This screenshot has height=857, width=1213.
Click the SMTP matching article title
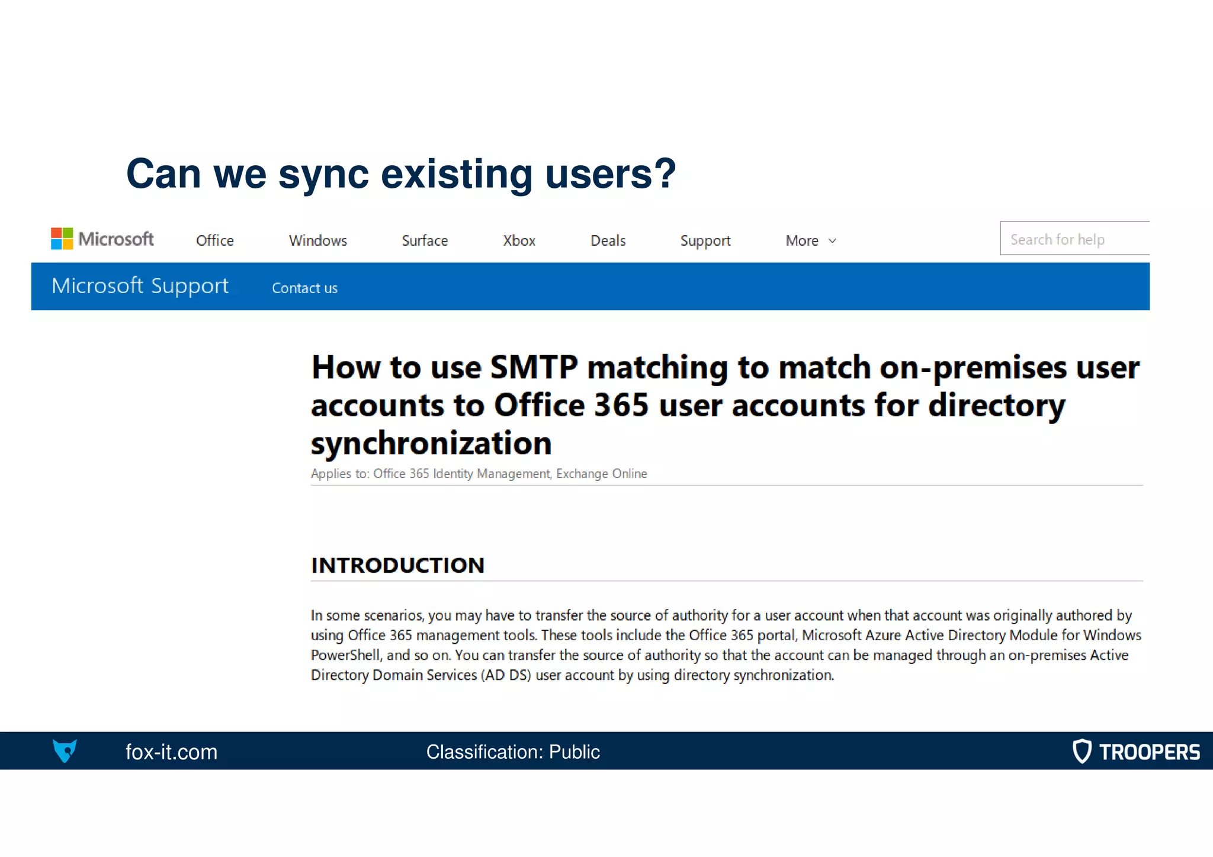pyautogui.click(x=725, y=405)
